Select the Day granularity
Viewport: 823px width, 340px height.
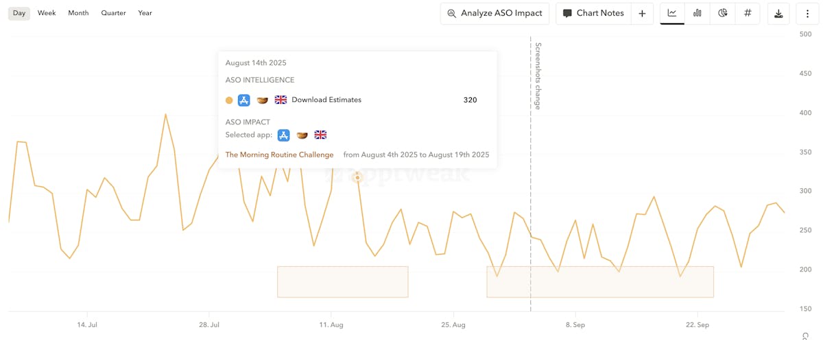(19, 13)
